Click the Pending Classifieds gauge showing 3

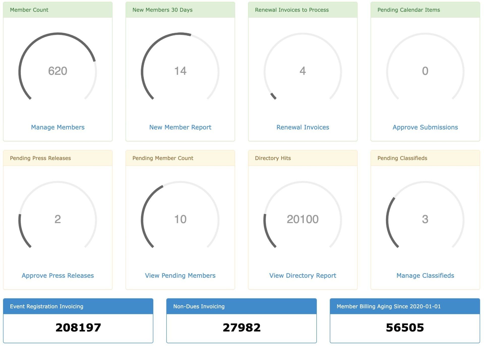pyautogui.click(x=425, y=219)
